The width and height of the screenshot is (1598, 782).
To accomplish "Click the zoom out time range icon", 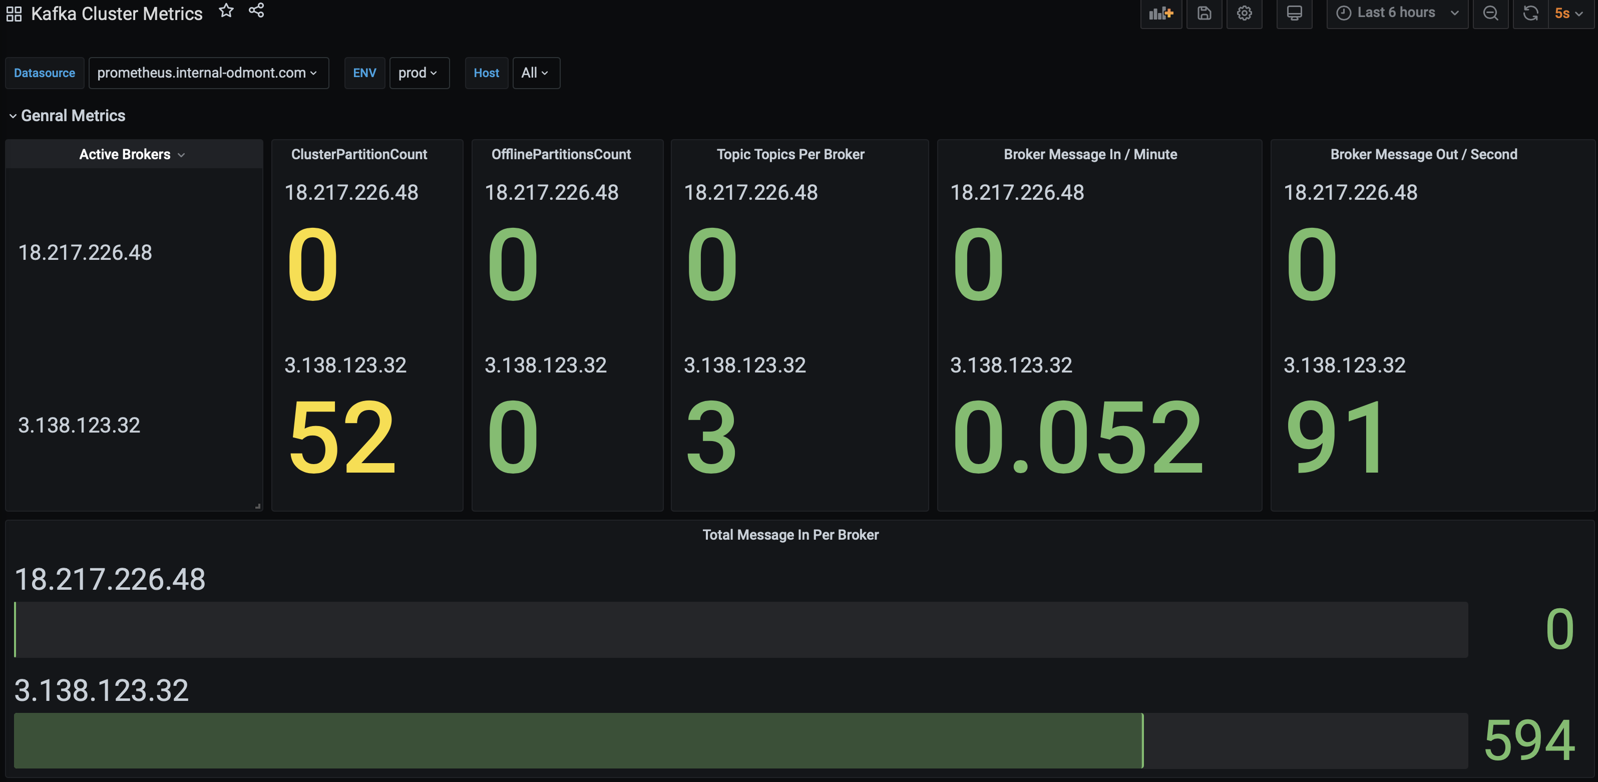I will pyautogui.click(x=1491, y=13).
